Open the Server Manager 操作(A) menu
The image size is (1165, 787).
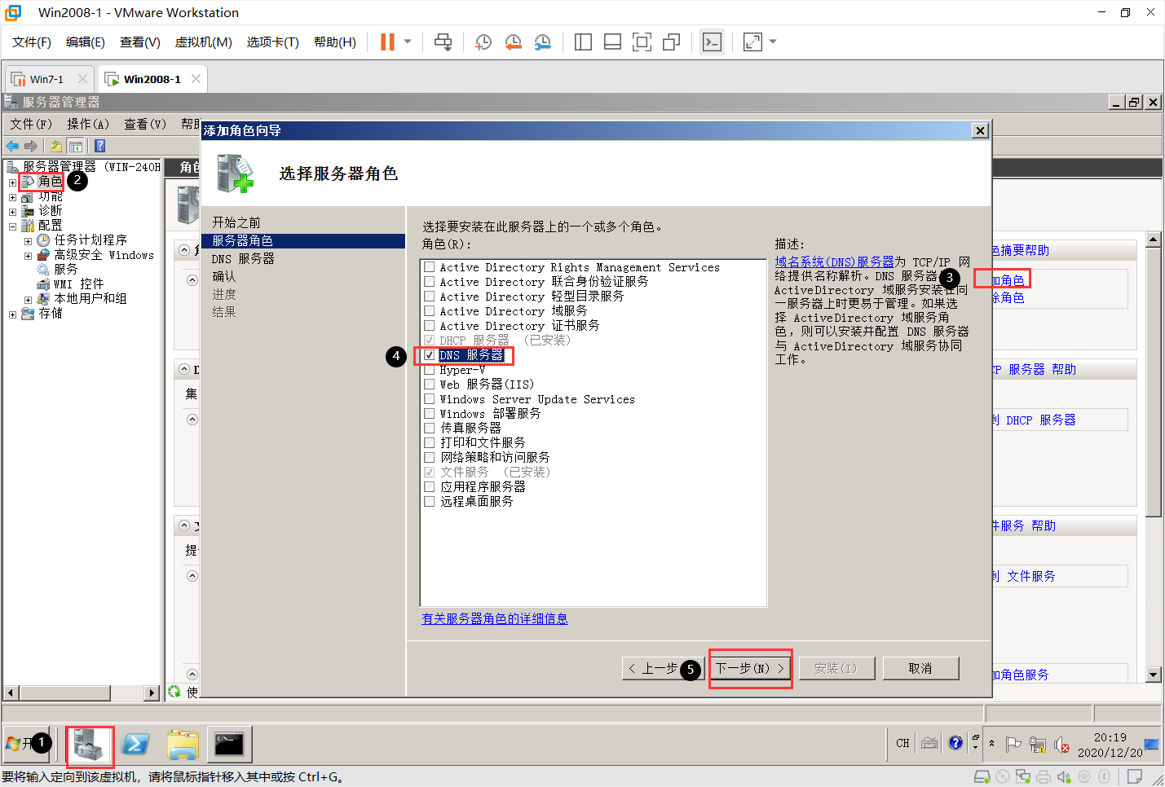coord(88,124)
